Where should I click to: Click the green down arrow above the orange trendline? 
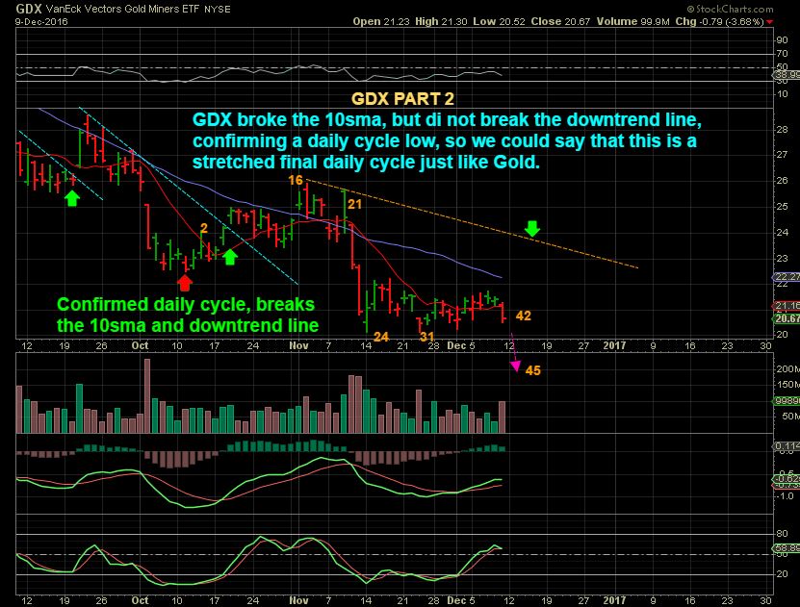pyautogui.click(x=532, y=229)
